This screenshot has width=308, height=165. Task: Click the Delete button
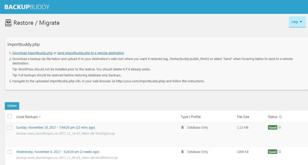pyautogui.click(x=12, y=106)
